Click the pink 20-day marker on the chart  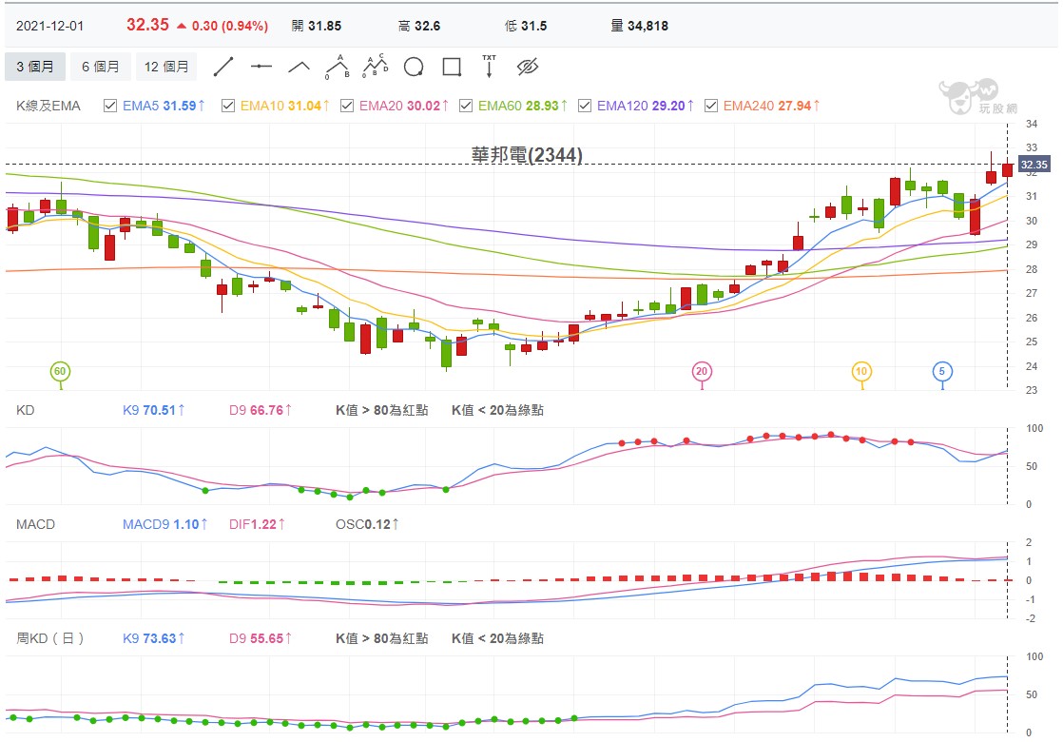[702, 371]
